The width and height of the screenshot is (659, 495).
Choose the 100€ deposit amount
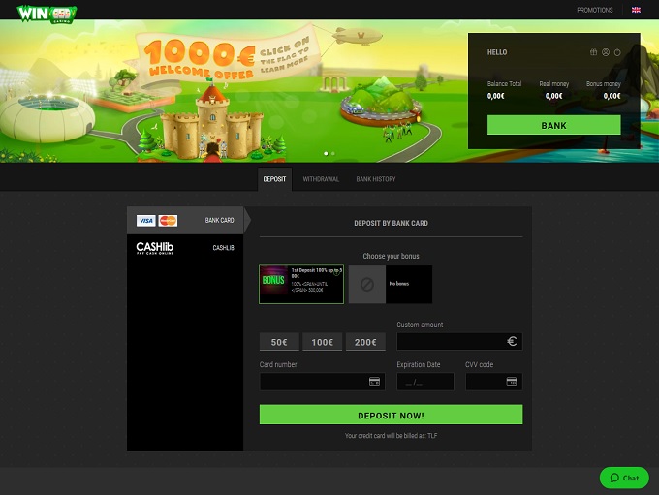[x=322, y=342]
